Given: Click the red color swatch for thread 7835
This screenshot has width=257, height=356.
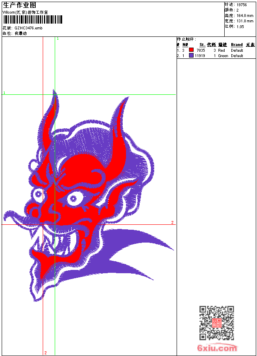Looking at the screenshot, I should [x=191, y=50].
